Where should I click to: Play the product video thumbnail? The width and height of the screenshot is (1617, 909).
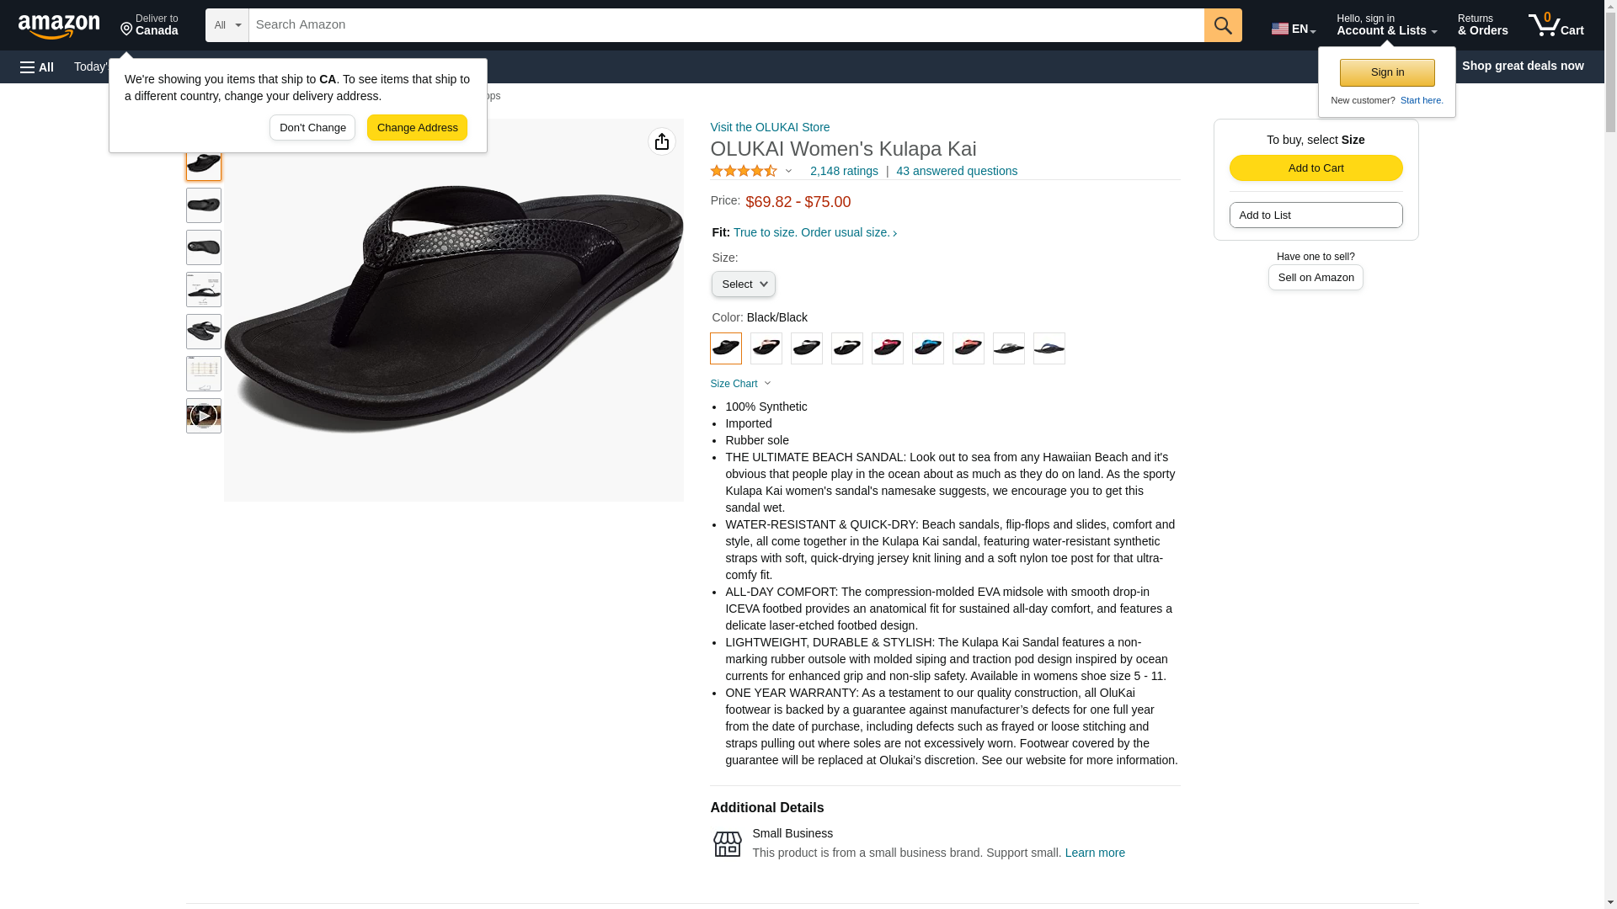point(204,416)
